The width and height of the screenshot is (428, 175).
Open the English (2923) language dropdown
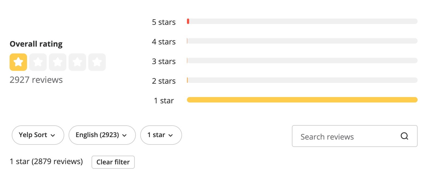102,135
